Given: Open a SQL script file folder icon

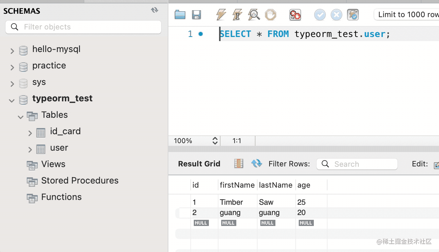Looking at the screenshot, I should pyautogui.click(x=180, y=15).
